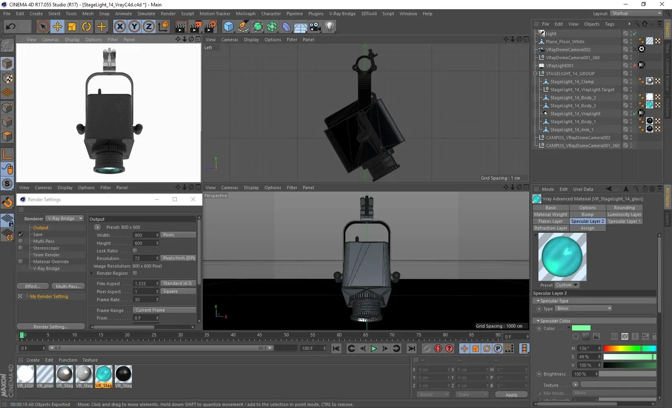The height and width of the screenshot is (408, 672).
Task: Click the Effect... button
Action: pyautogui.click(x=33, y=286)
